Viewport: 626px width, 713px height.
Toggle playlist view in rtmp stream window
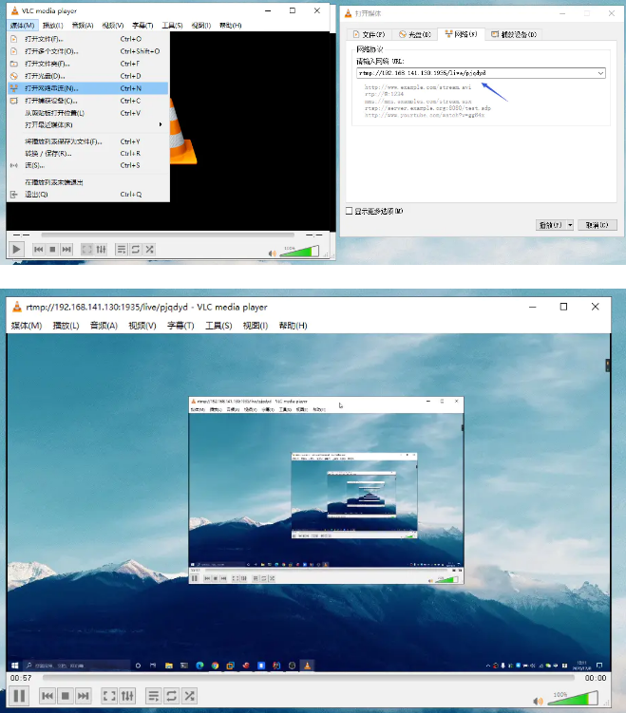[153, 696]
